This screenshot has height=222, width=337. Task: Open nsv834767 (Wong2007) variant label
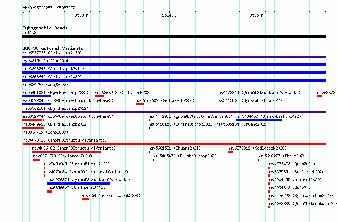(x=45, y=85)
